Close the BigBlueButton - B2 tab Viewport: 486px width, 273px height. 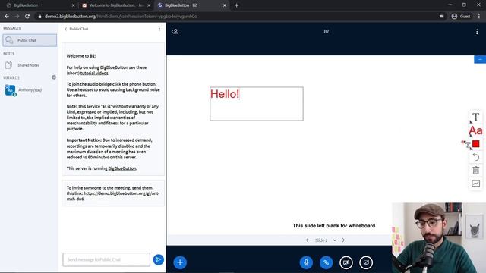(225, 5)
